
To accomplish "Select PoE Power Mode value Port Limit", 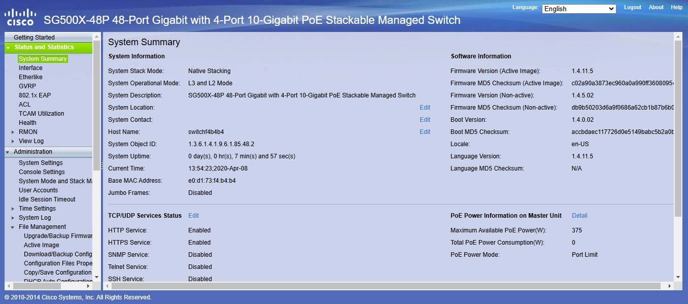I will tap(584, 255).
